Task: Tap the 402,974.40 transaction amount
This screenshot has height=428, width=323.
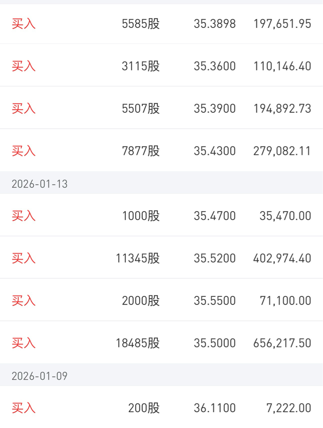Action: 282,258
